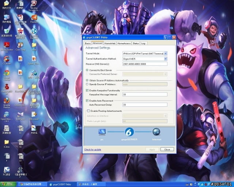Screen dimensions: 234x187
Task: Select the Advanced tab
Action: [98, 43]
